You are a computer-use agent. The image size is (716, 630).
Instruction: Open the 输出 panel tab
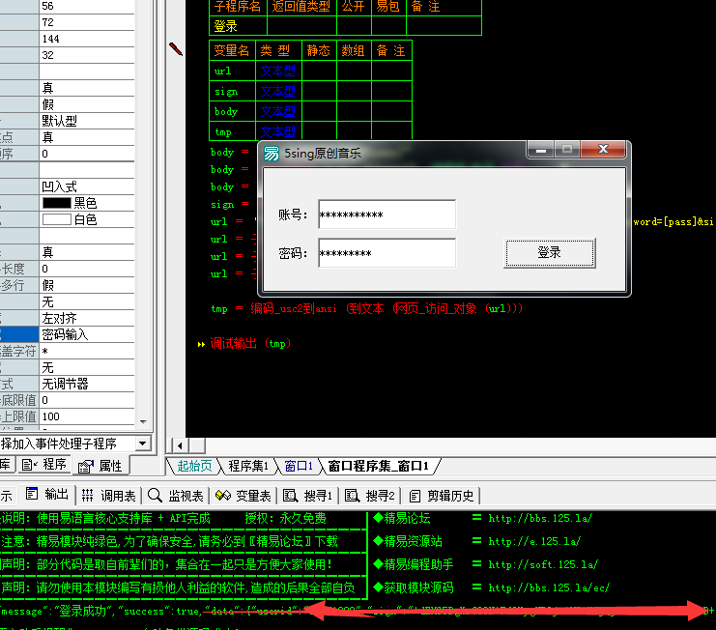[x=47, y=495]
